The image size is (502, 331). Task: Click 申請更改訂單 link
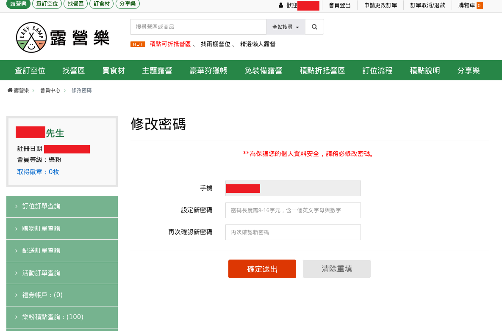(x=381, y=5)
